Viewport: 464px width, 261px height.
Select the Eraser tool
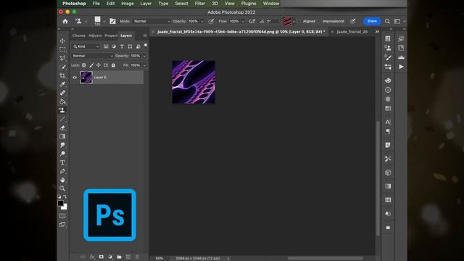(62, 128)
